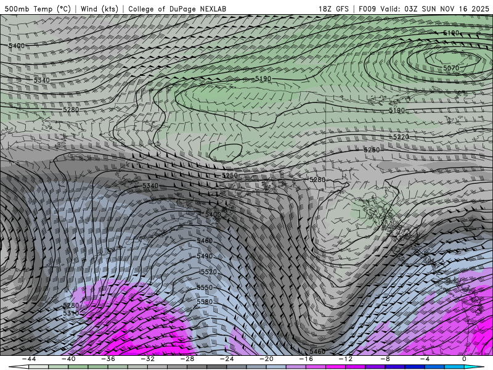
Task: Click the white arrow at colorbar's left end
Action: 18,367
